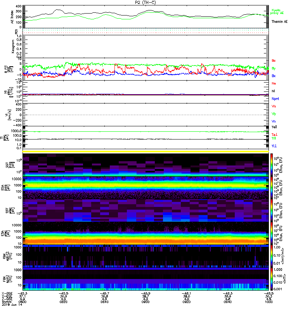291x310 pixels.
Task: Click the "AE Index" vertical axis label
Action: (12, 17)
